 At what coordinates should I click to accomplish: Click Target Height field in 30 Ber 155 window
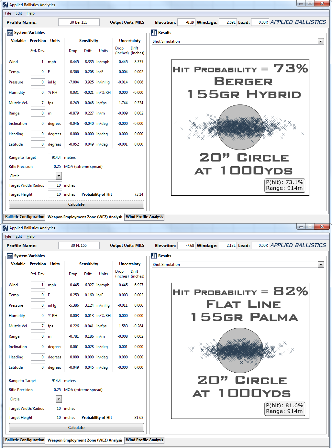pos(55,194)
